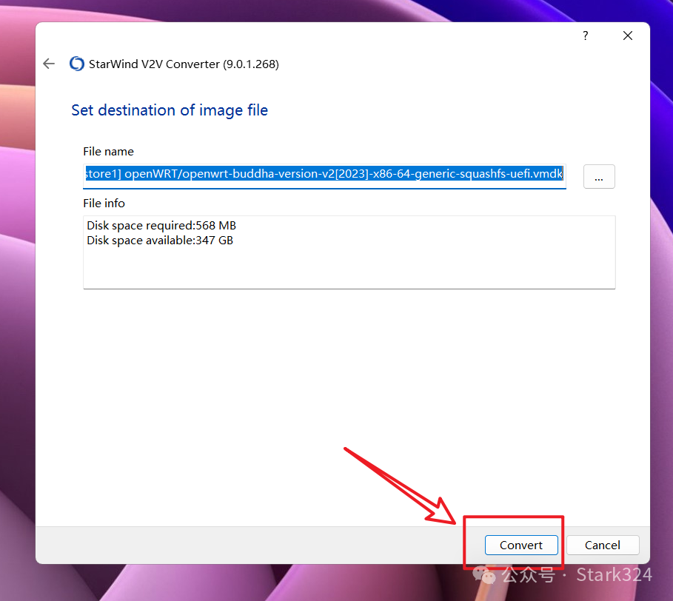
Task: Cancel the conversion wizard
Action: 602,545
